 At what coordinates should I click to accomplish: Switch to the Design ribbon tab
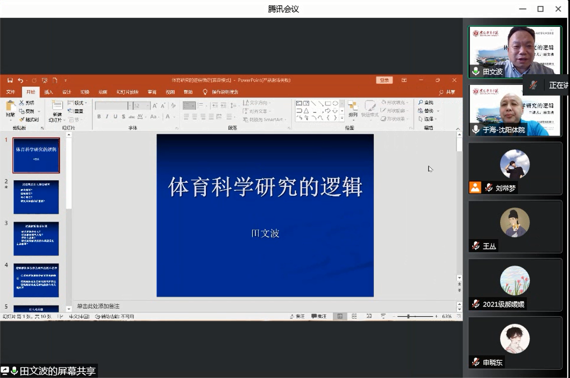(x=67, y=92)
